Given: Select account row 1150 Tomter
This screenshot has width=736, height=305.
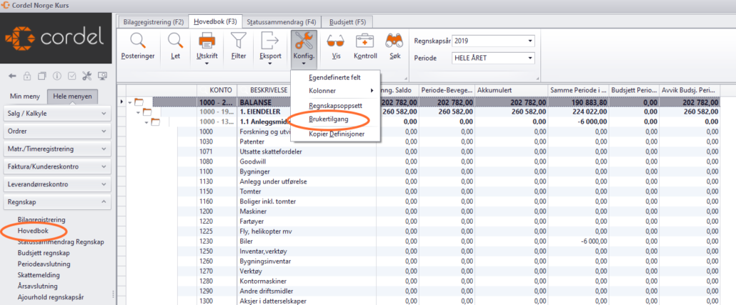Looking at the screenshot, I should (x=420, y=191).
